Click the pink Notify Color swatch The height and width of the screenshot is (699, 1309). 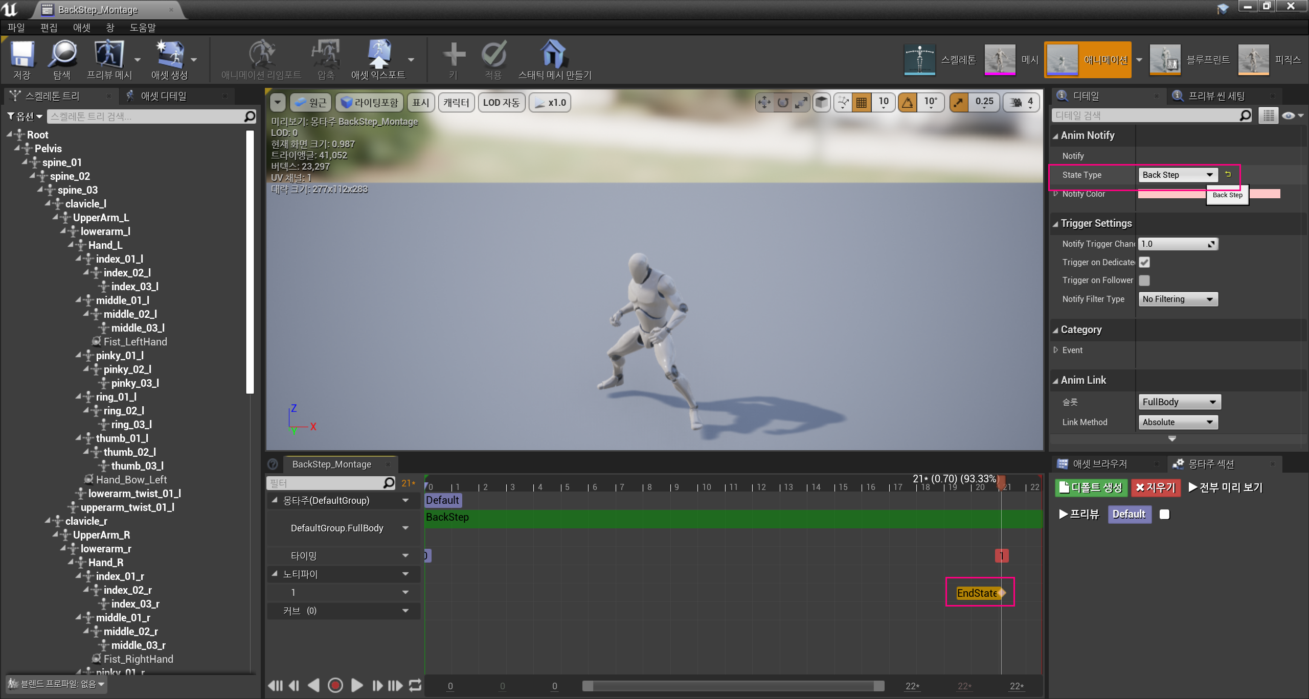click(x=1171, y=194)
